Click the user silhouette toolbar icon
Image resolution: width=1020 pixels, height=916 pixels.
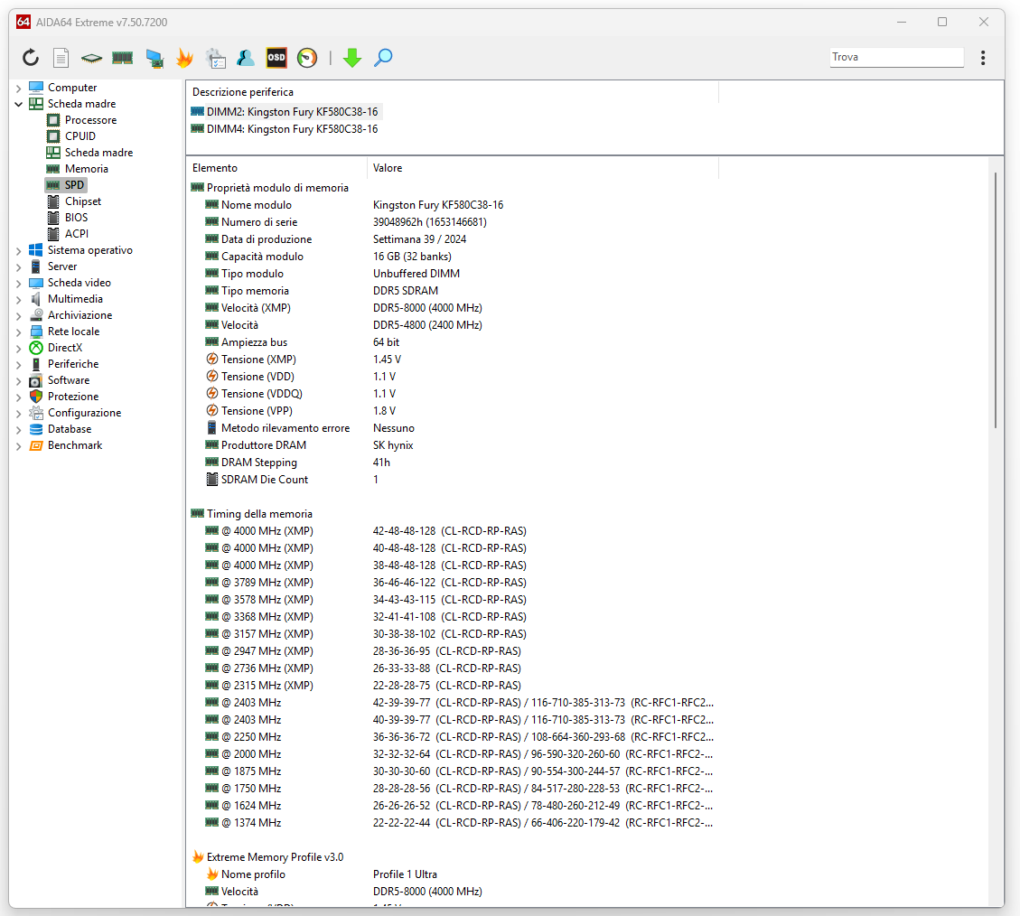click(x=245, y=58)
